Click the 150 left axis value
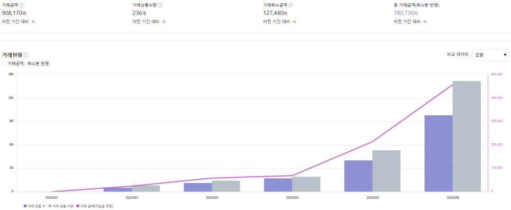511x210 pixels. [11, 75]
